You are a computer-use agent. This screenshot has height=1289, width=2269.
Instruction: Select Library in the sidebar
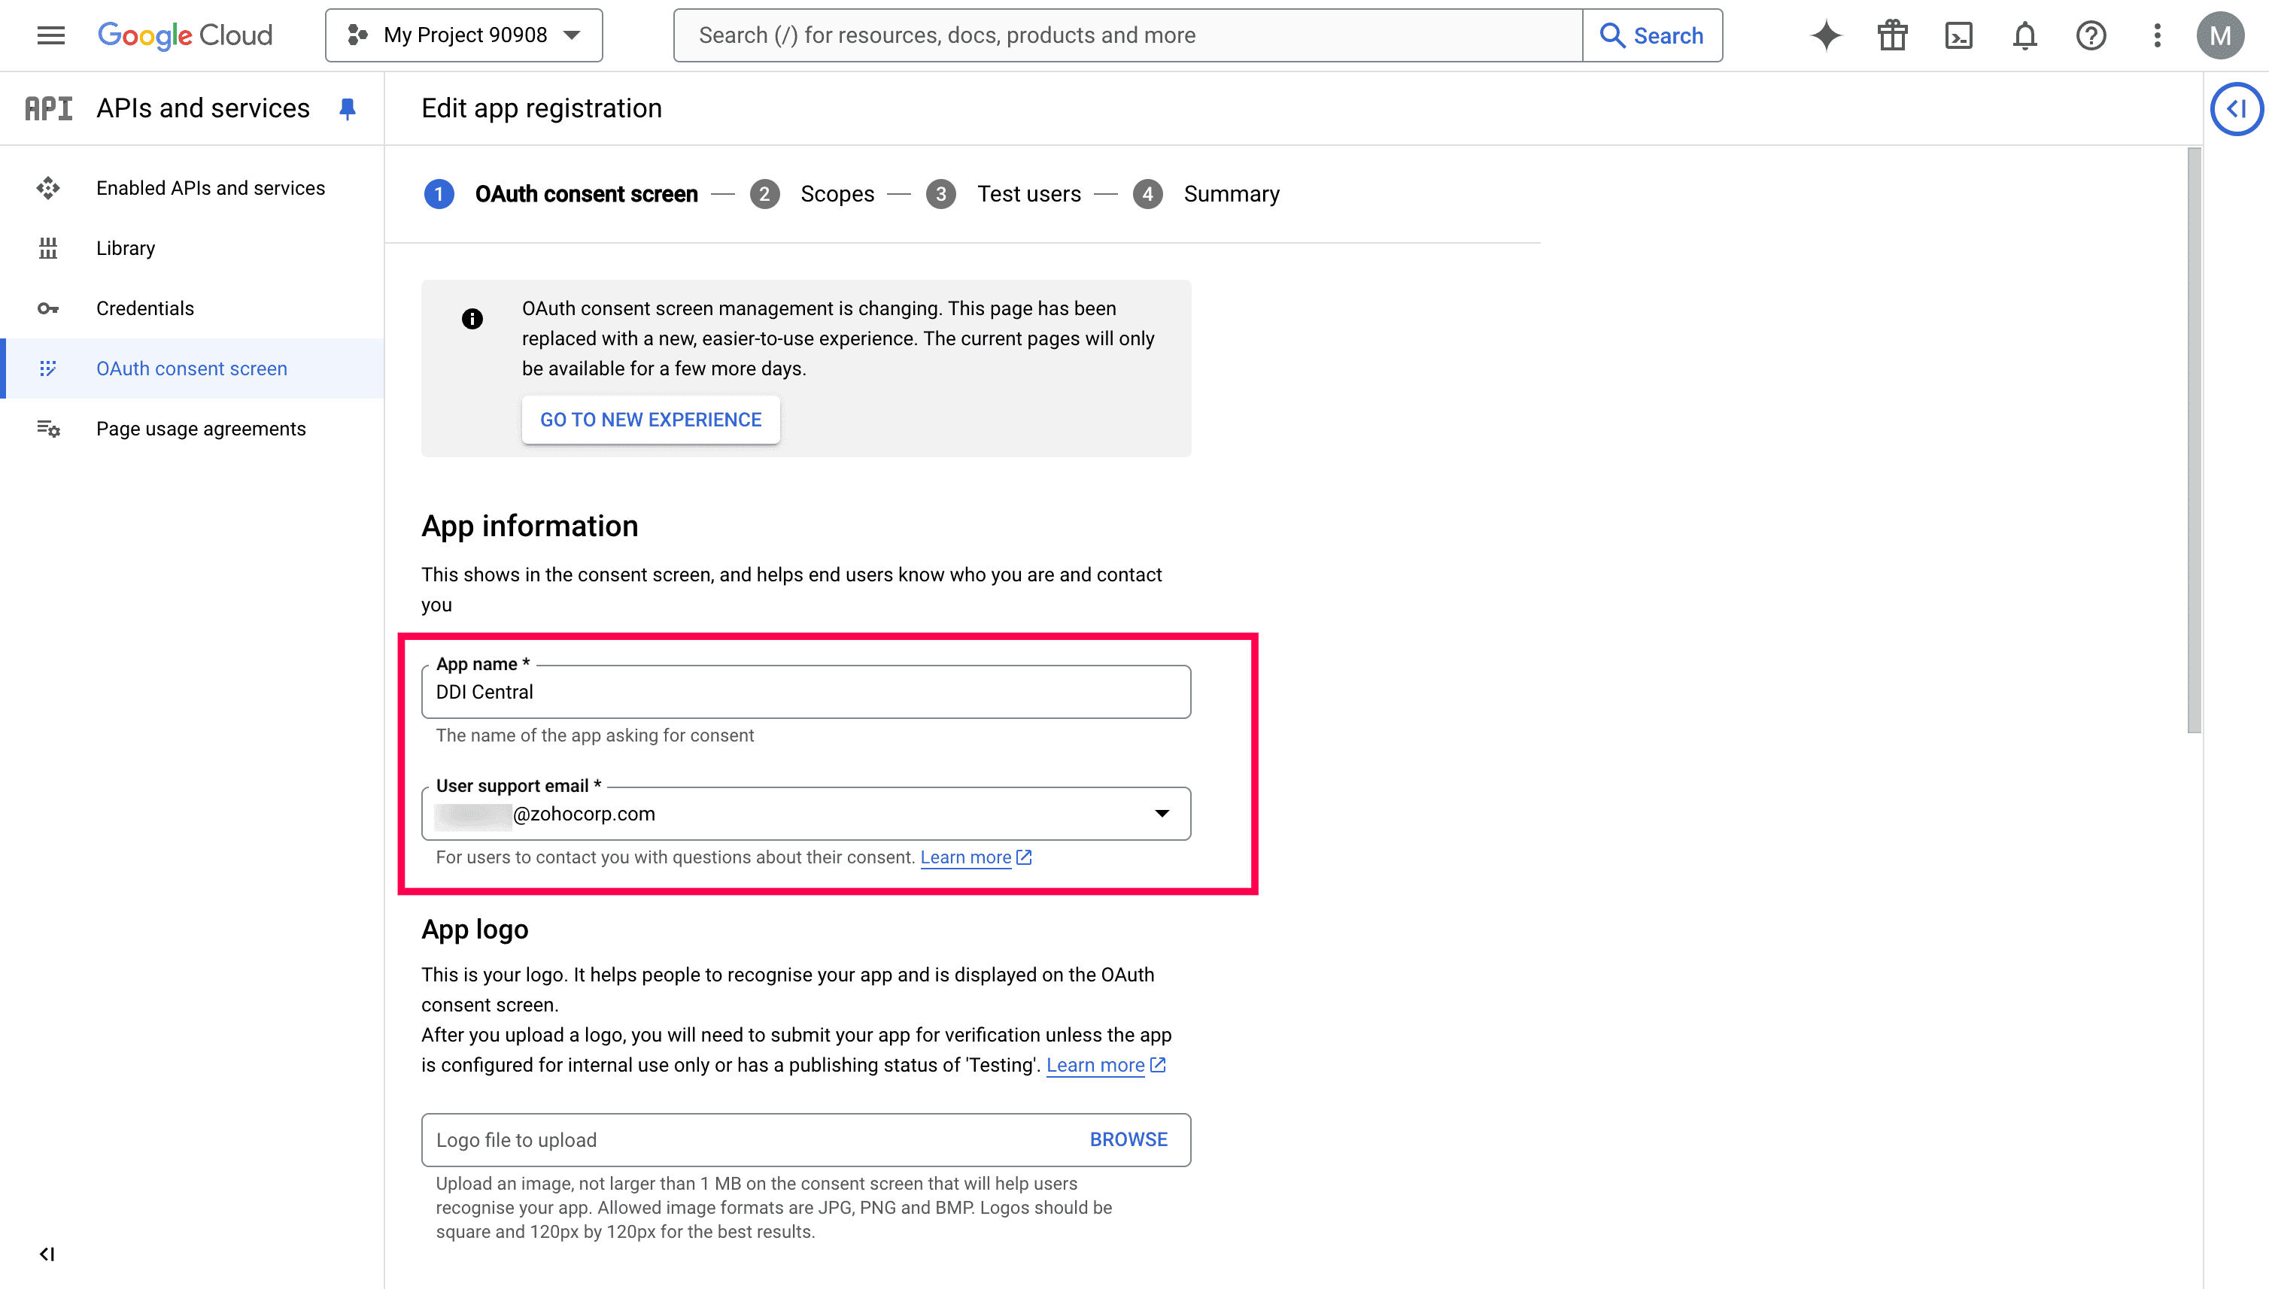[125, 248]
